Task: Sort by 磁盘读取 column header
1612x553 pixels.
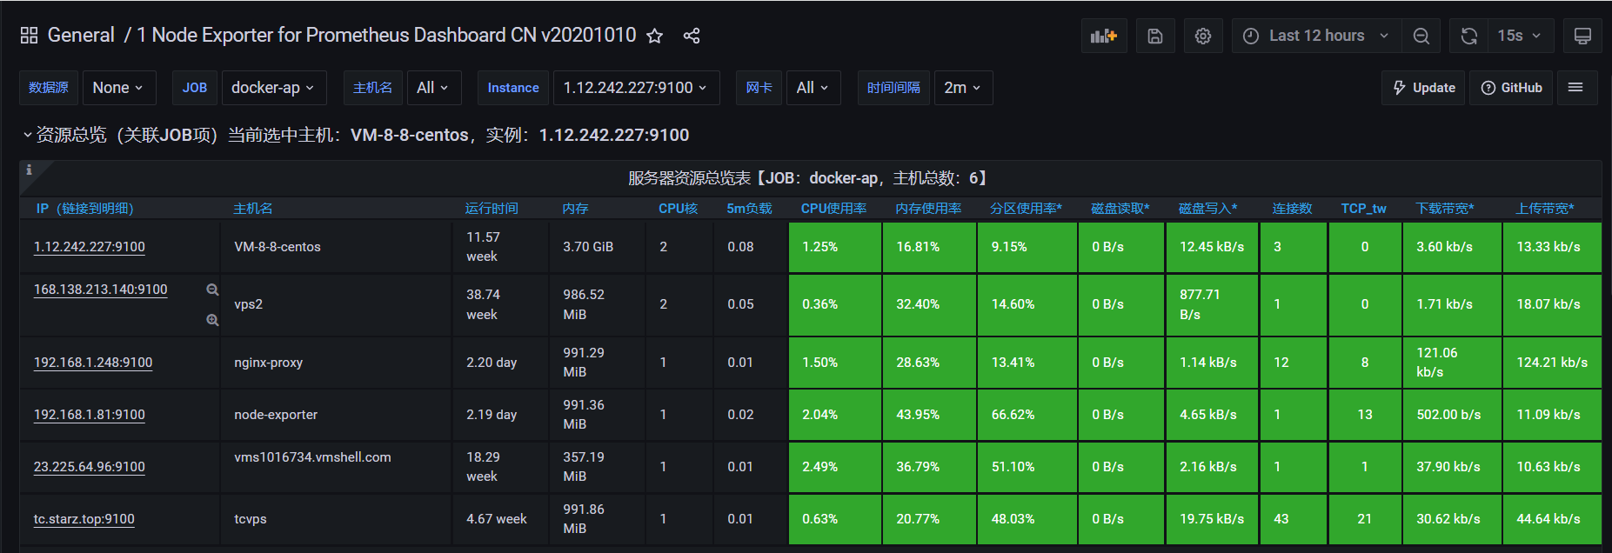Action: pos(1120,209)
